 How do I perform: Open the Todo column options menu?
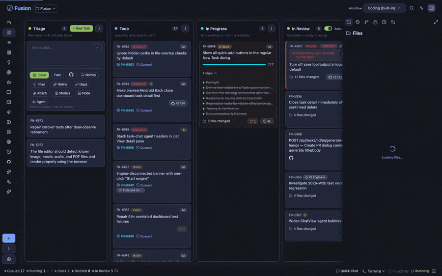click(x=185, y=28)
